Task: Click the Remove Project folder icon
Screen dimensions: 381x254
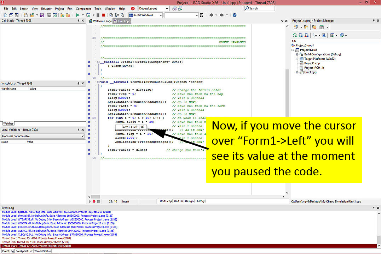Action: tap(314, 27)
